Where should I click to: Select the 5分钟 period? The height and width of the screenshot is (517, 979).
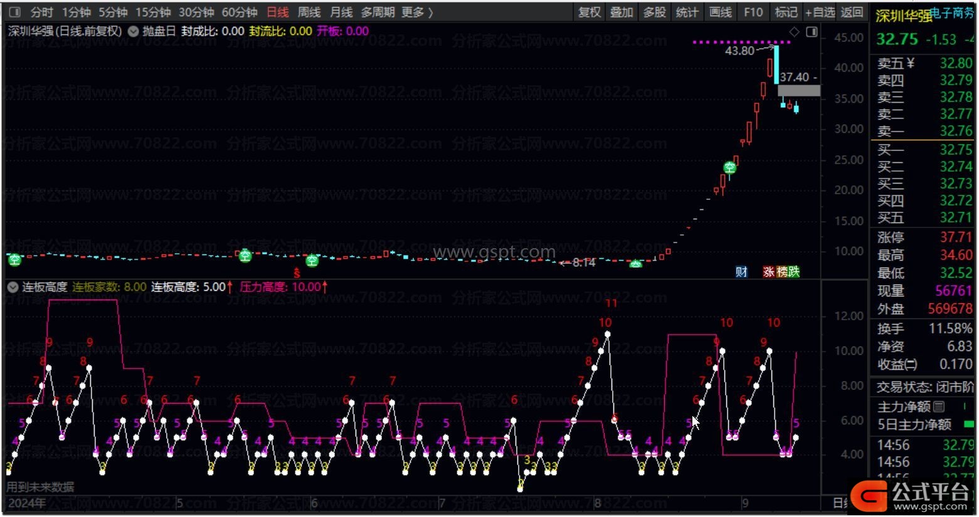coord(113,12)
